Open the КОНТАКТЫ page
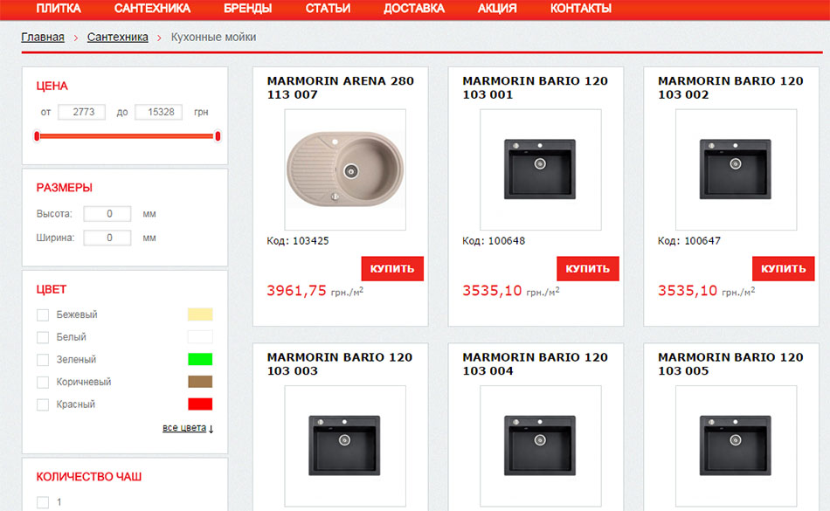This screenshot has height=511, width=830. 581,9
